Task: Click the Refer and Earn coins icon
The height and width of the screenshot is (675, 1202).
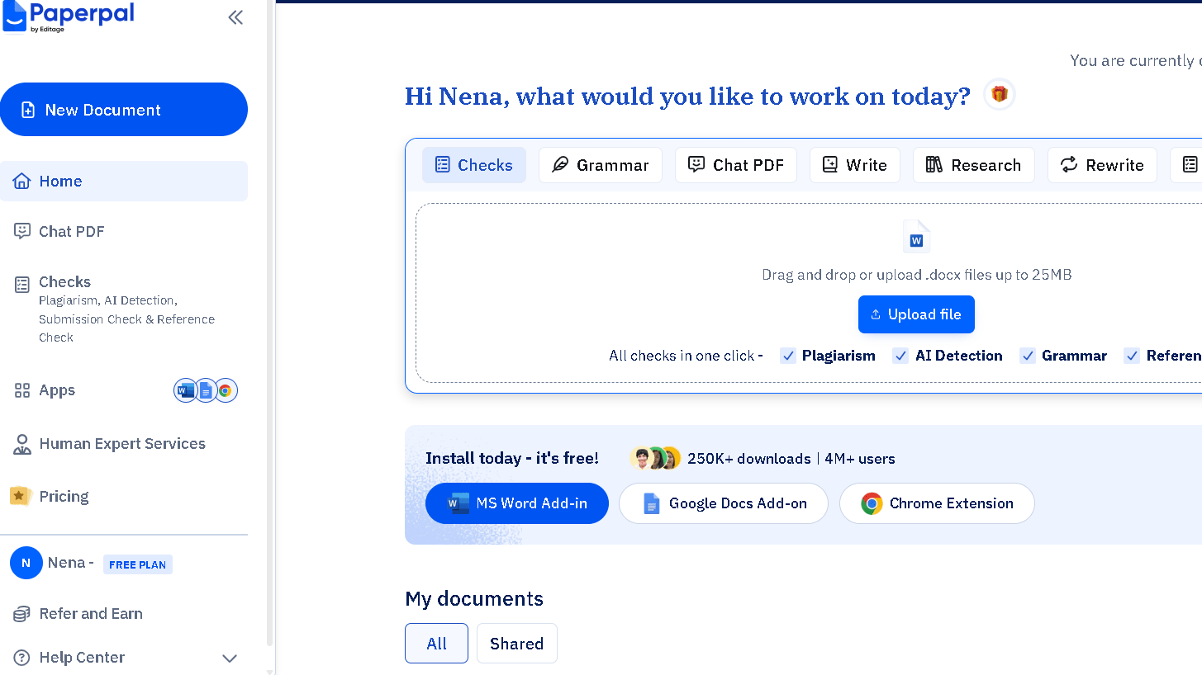Action: (x=22, y=614)
